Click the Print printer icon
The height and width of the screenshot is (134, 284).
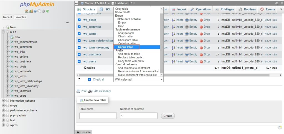[78, 91]
